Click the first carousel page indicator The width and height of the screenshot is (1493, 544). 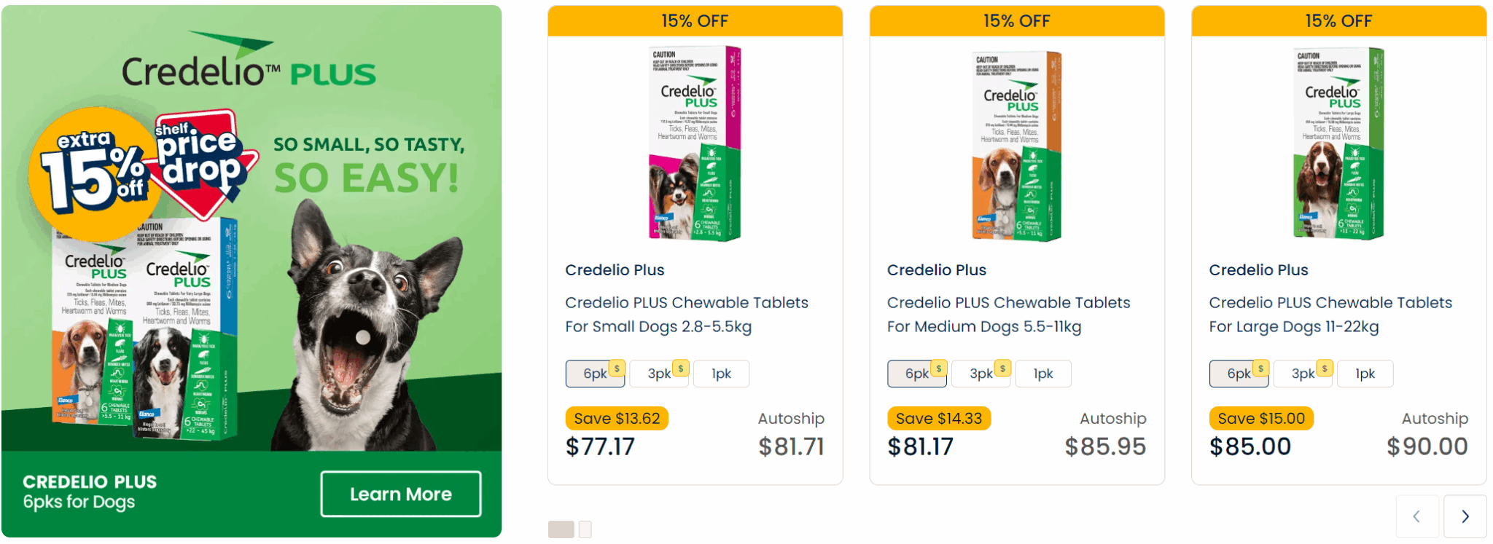pos(561,529)
